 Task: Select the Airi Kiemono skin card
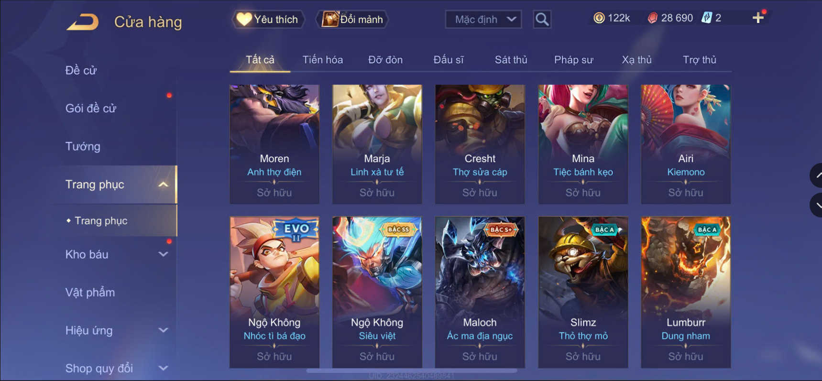(x=685, y=144)
